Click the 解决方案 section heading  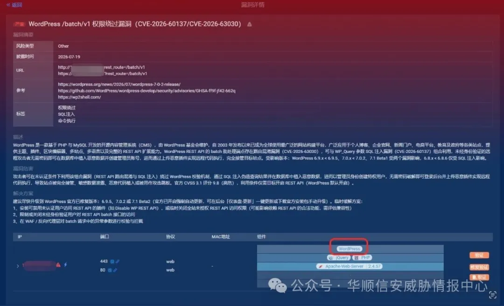point(23,194)
